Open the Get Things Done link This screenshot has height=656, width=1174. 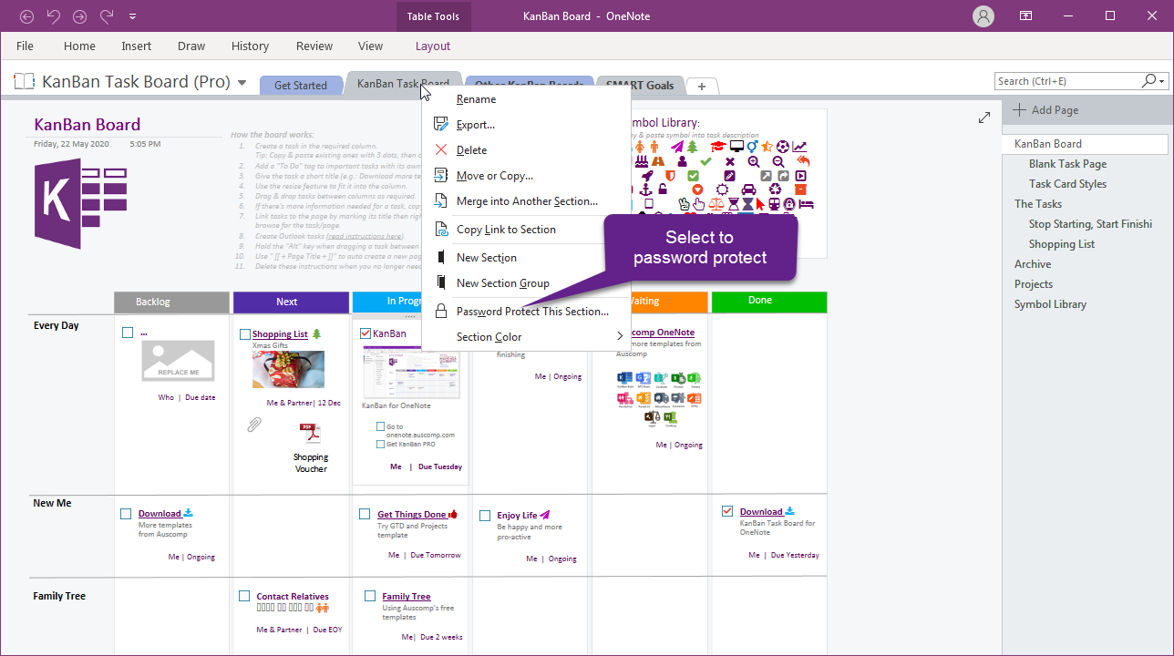pos(412,515)
